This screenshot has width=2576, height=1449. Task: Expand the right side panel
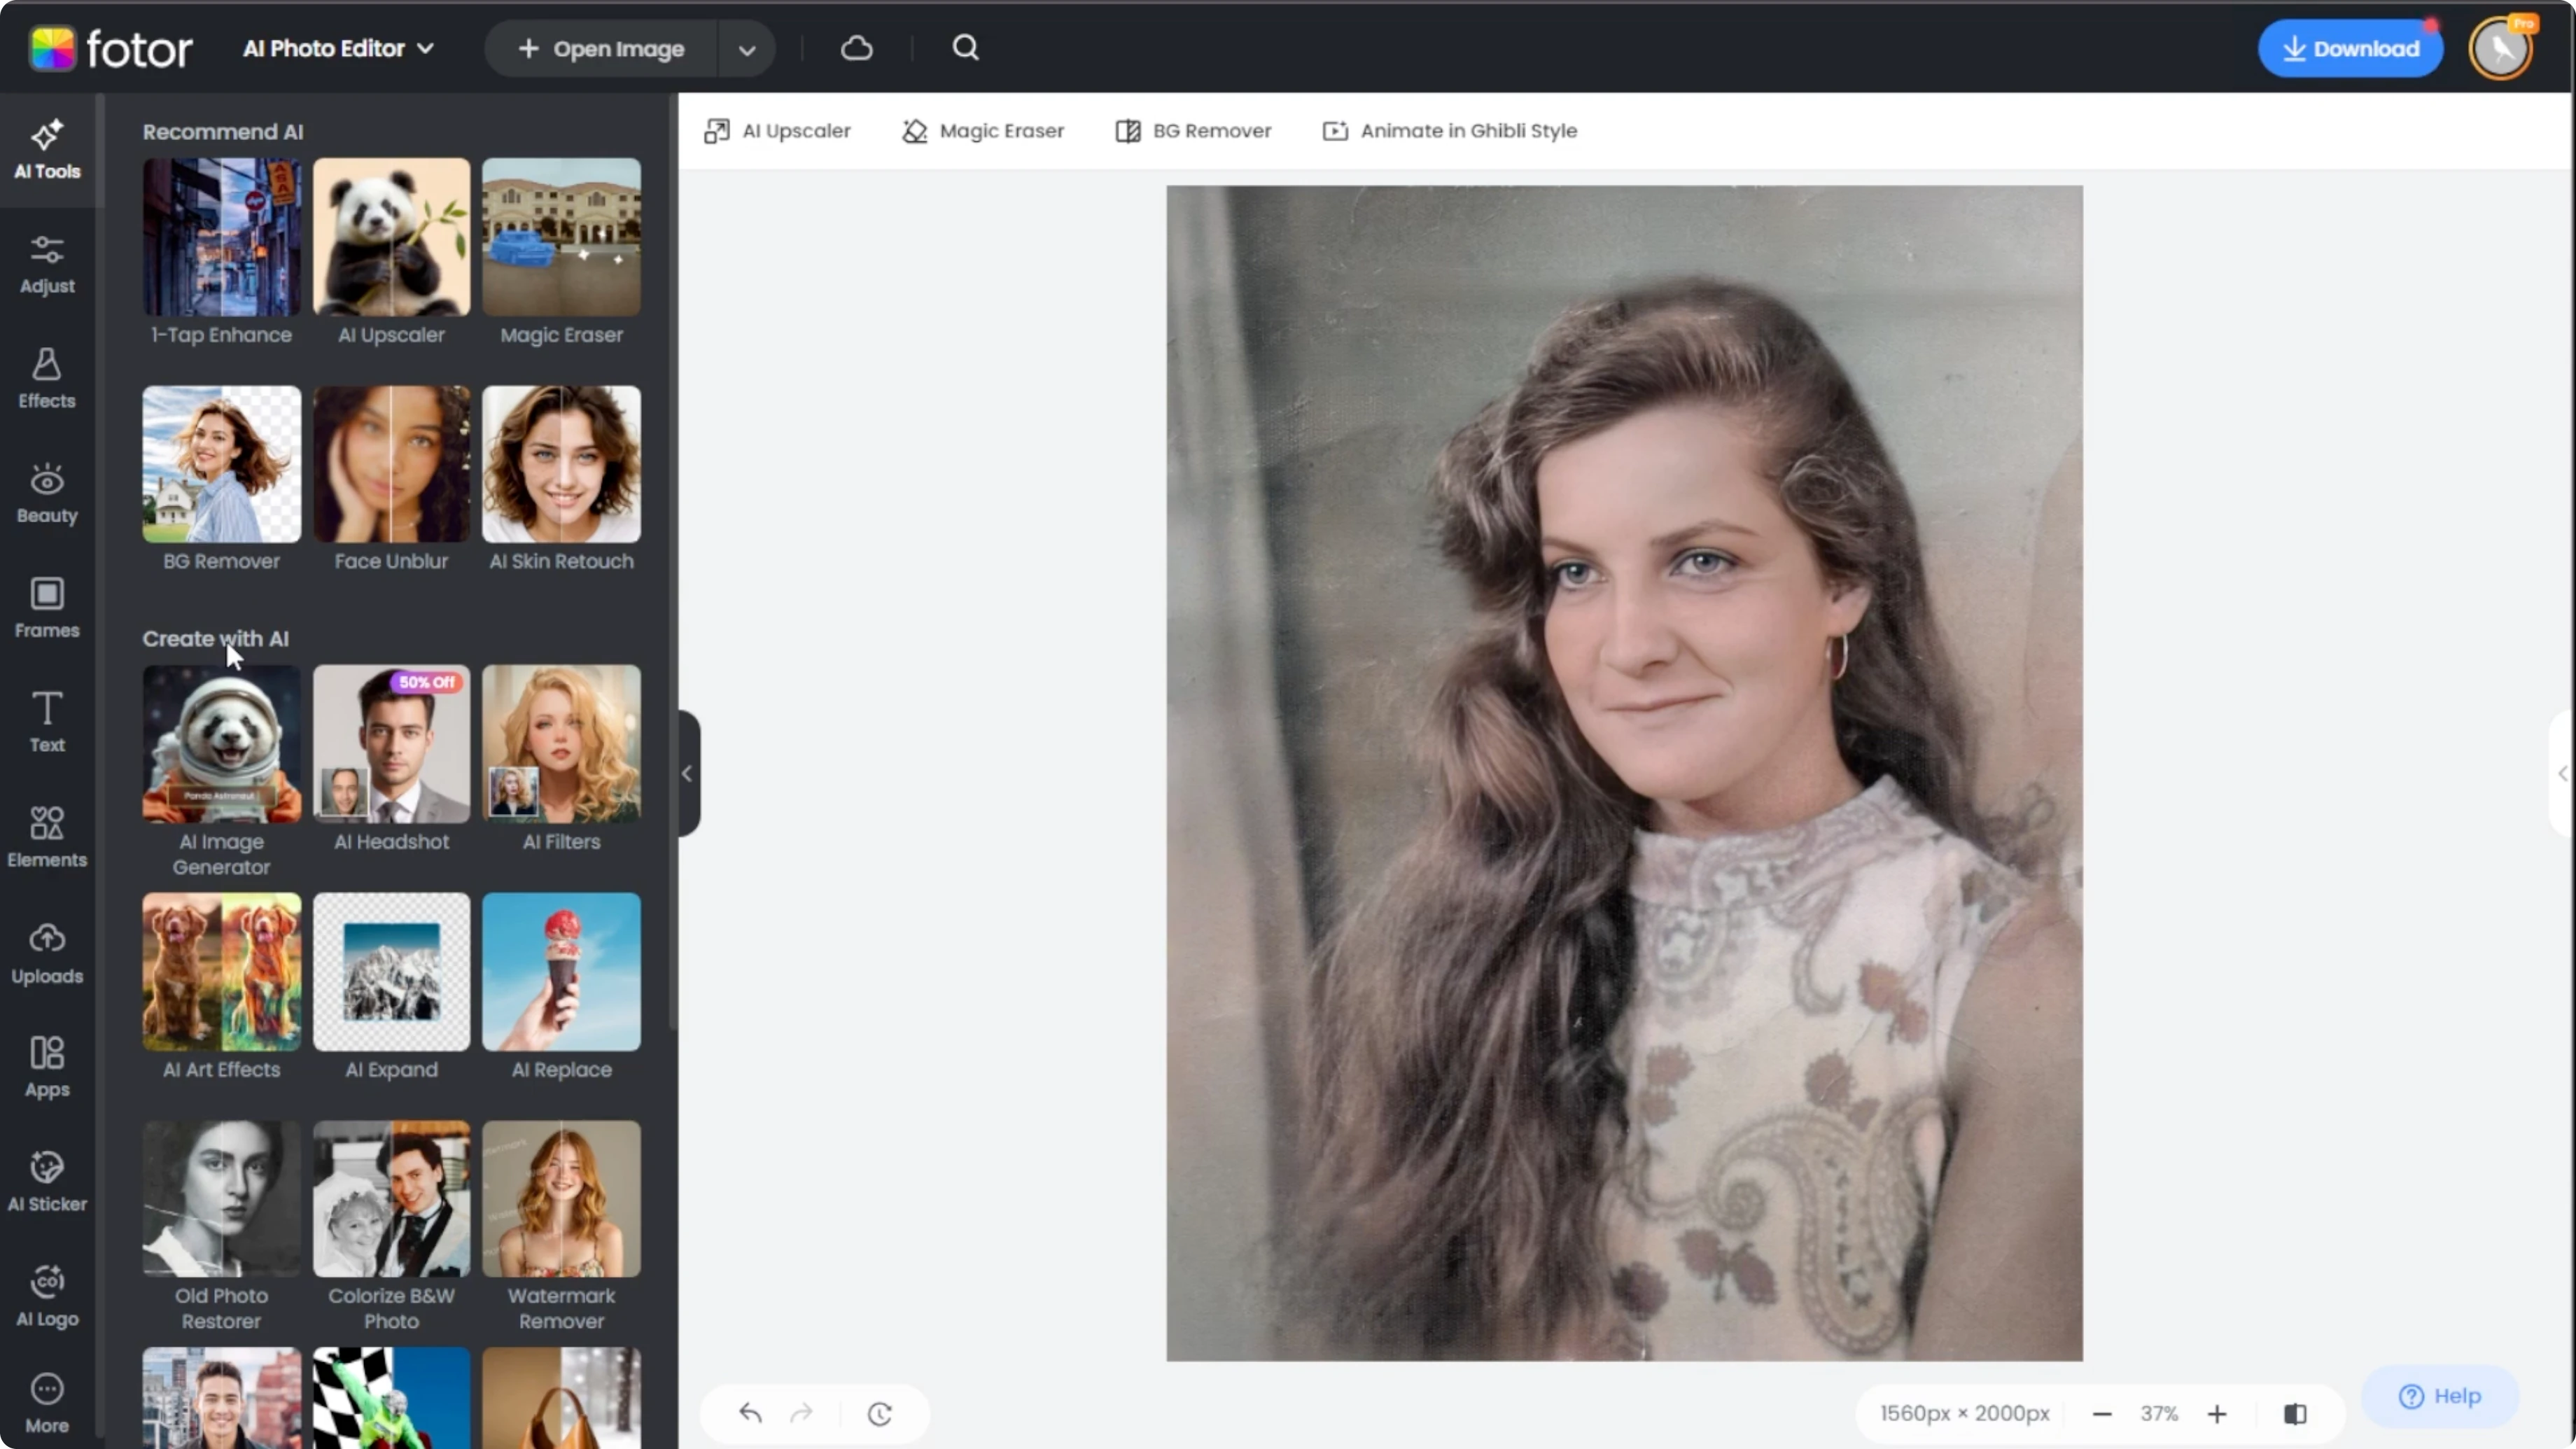pyautogui.click(x=2562, y=773)
